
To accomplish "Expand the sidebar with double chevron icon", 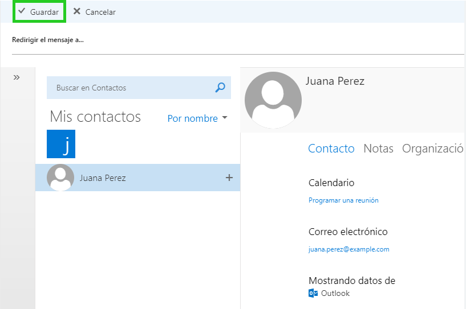I will [17, 78].
